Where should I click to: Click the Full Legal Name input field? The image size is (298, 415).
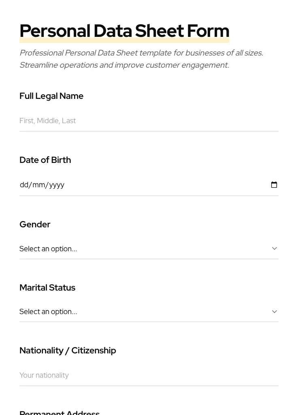121,121
